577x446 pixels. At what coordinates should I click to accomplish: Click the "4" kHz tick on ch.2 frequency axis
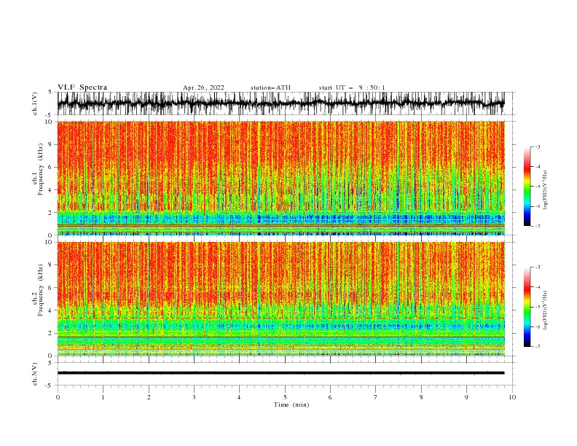click(x=50, y=310)
